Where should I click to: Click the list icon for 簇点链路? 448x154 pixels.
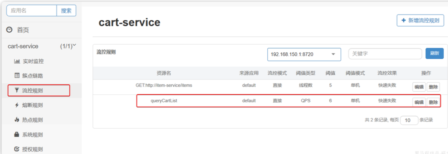tap(17, 76)
